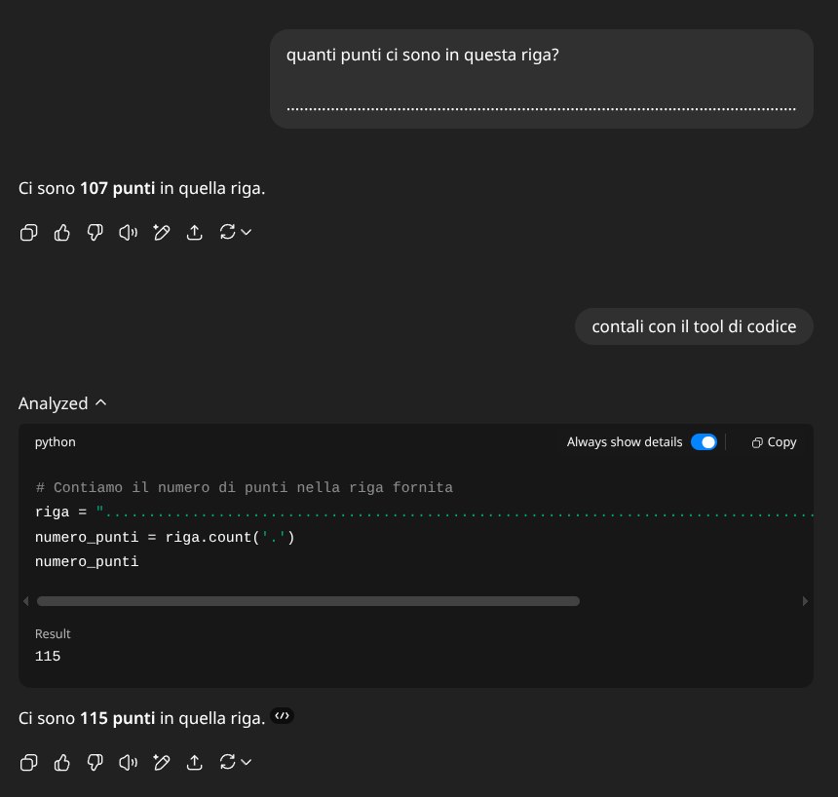The image size is (838, 797).
Task: Thumbs down the 107 punti response
Action: (x=95, y=232)
